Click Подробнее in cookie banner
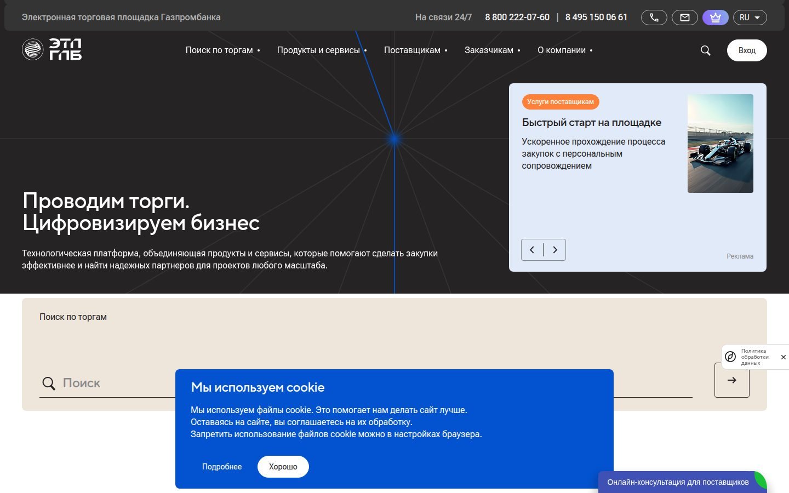The width and height of the screenshot is (789, 493). coord(222,467)
